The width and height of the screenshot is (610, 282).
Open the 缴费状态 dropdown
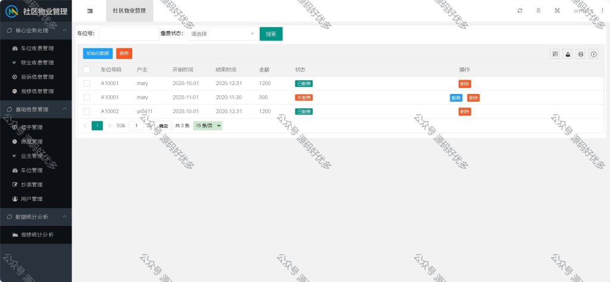click(x=223, y=34)
